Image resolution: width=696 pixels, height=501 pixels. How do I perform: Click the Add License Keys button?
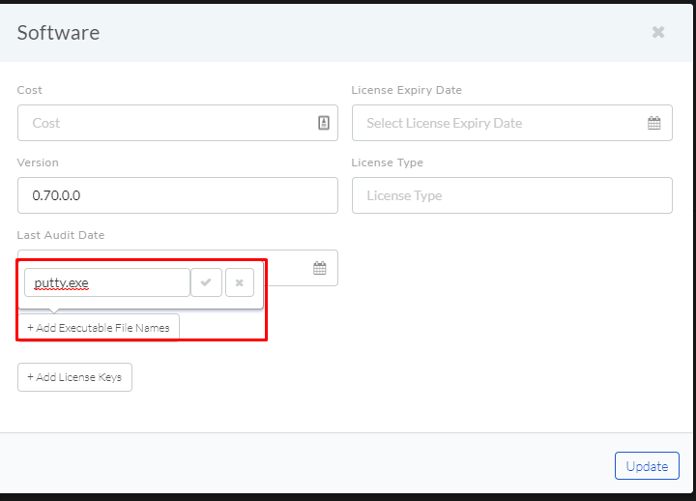pyautogui.click(x=74, y=377)
